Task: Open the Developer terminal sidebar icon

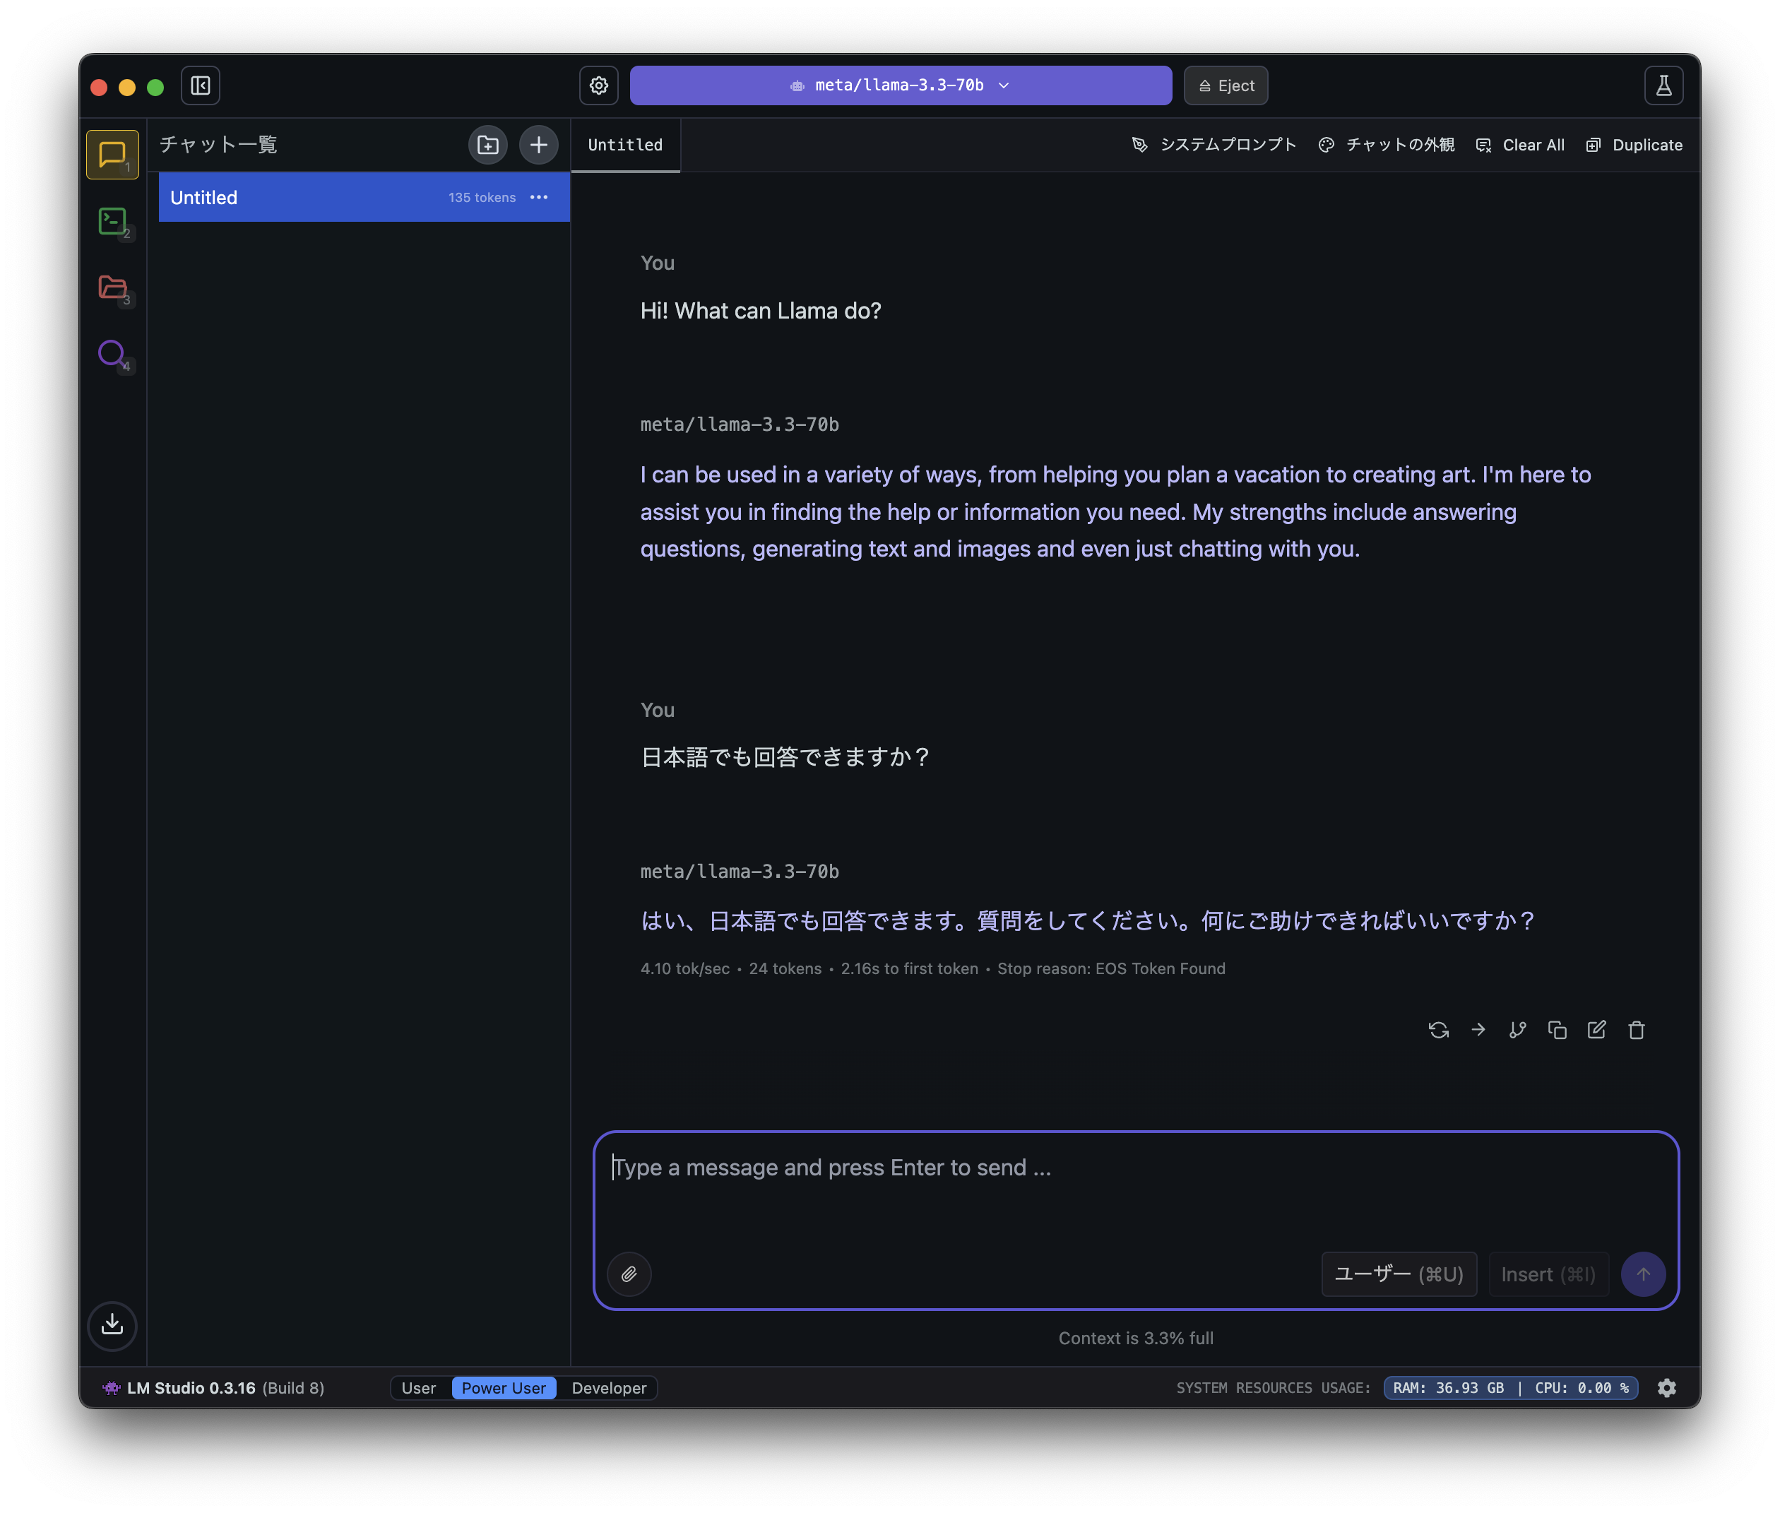Action: click(112, 221)
